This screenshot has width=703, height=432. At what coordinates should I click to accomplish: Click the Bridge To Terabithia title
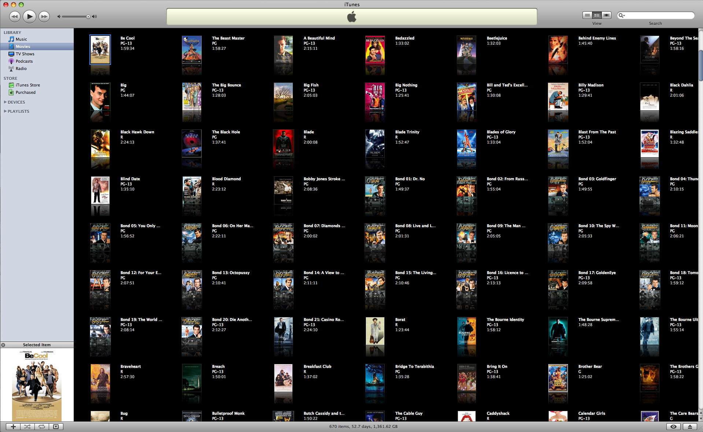414,366
